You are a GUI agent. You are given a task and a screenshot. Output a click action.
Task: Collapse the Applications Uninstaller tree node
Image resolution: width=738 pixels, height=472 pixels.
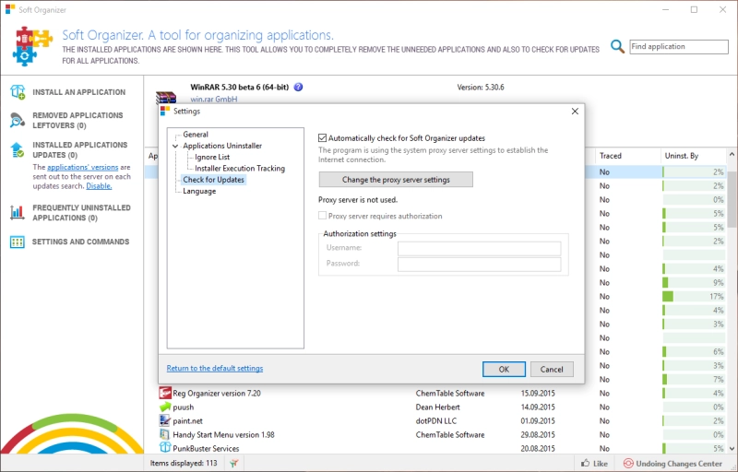(175, 147)
